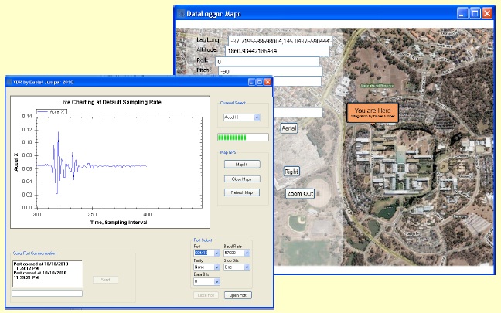501x313 pixels.
Task: Click the Open Port button
Action: (237, 295)
